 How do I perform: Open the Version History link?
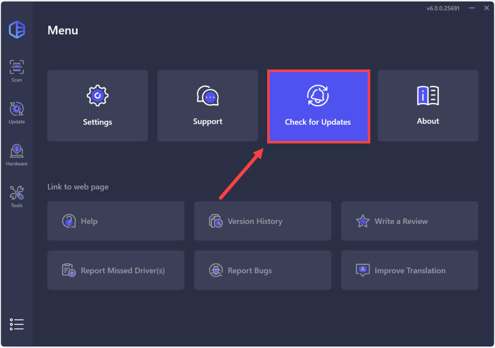(262, 221)
